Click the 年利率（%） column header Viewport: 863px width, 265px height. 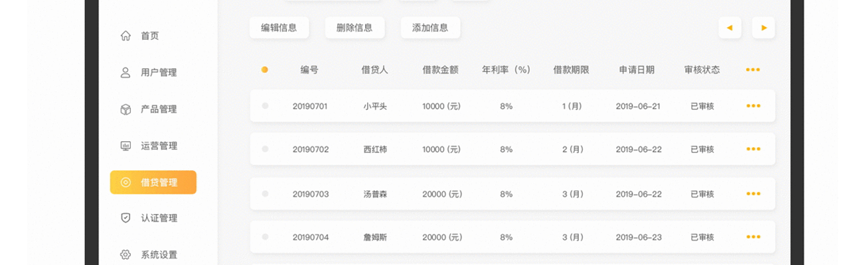pyautogui.click(x=507, y=70)
